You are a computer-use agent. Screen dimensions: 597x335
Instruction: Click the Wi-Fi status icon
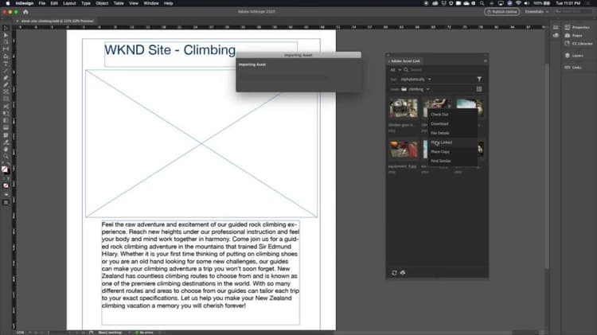click(x=518, y=3)
